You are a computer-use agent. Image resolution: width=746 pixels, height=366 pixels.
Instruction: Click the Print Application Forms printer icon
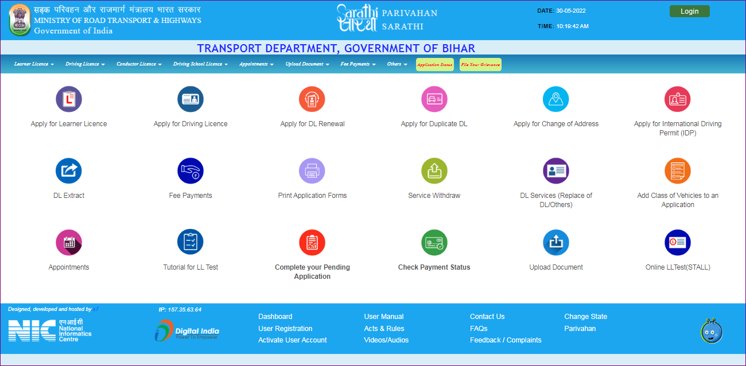coord(312,171)
